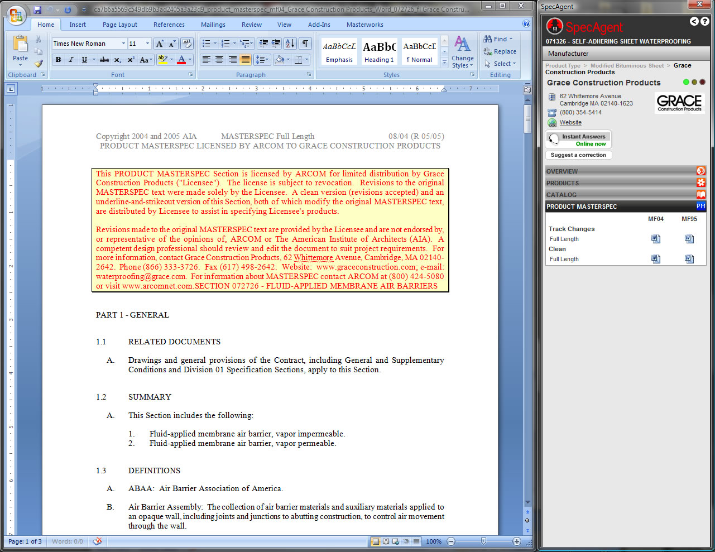Screen dimensions: 715x552
Task: Open Word Help question mark icon
Action: 526,24
